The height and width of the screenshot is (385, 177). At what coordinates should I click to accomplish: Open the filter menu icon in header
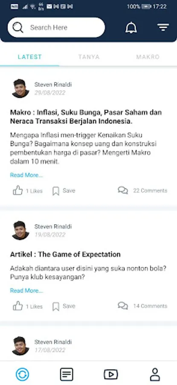click(x=163, y=27)
